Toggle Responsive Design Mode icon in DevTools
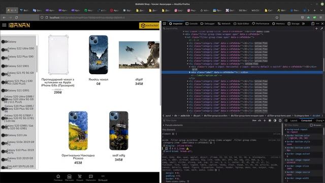Image resolution: width=325 pixels, height=183 pixels. pyautogui.click(x=313, y=24)
